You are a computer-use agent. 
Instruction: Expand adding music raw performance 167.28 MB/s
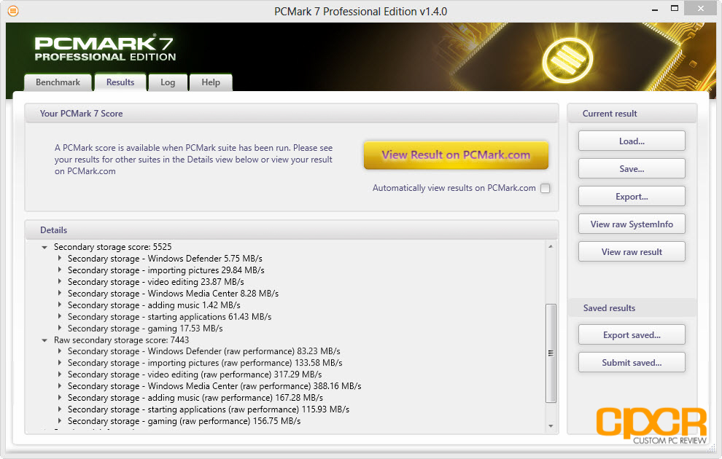coord(60,397)
